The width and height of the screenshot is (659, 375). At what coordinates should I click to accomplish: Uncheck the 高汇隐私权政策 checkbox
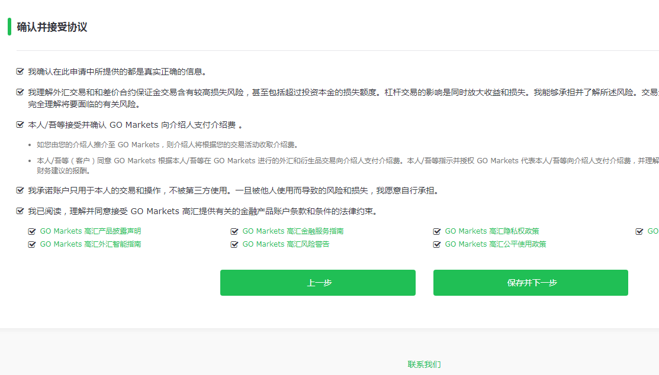click(x=437, y=231)
